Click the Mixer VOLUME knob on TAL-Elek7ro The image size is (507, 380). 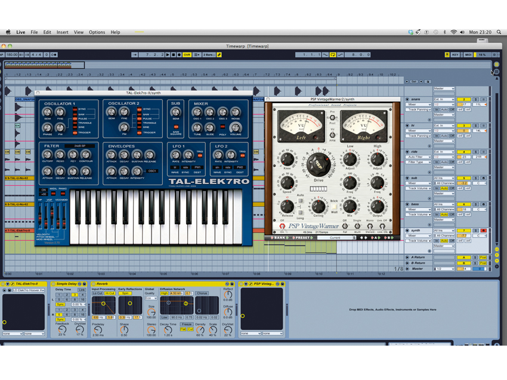[x=235, y=127]
